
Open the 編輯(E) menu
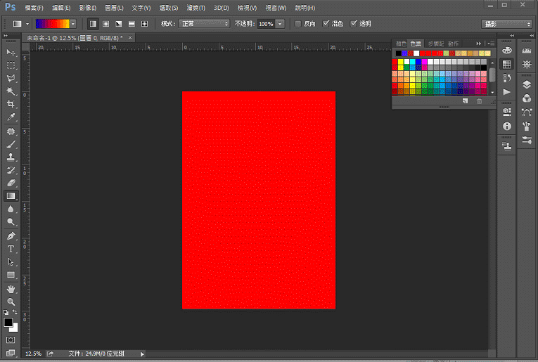[61, 8]
